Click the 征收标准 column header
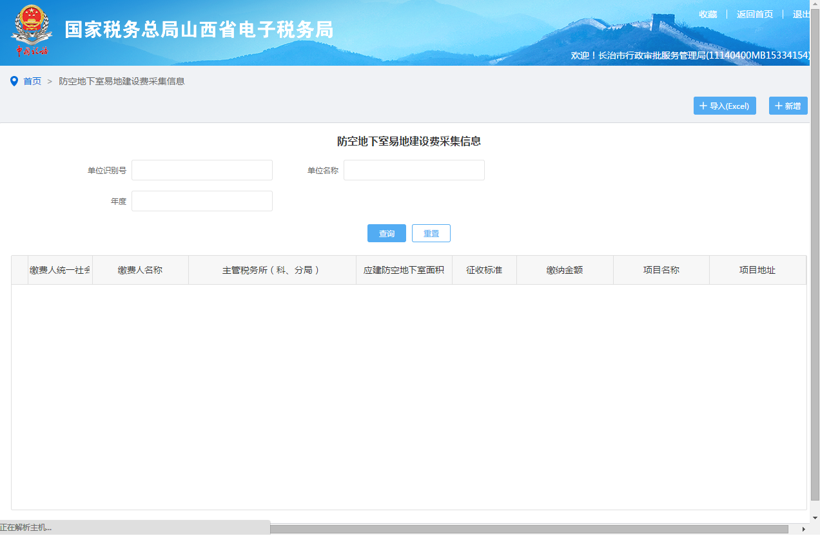Image resolution: width=820 pixels, height=536 pixels. click(484, 270)
